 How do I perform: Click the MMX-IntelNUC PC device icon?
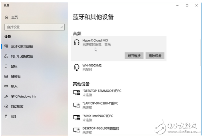tap(77, 118)
